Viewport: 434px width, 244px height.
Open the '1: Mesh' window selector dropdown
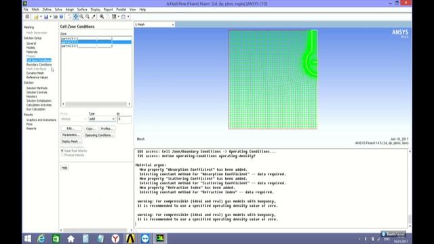click(155, 24)
